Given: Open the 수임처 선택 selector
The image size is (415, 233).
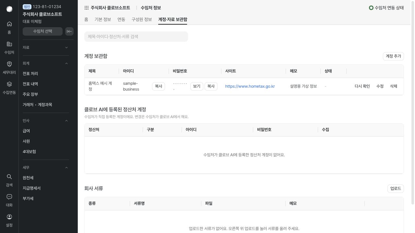Looking at the screenshot, I should [42, 31].
